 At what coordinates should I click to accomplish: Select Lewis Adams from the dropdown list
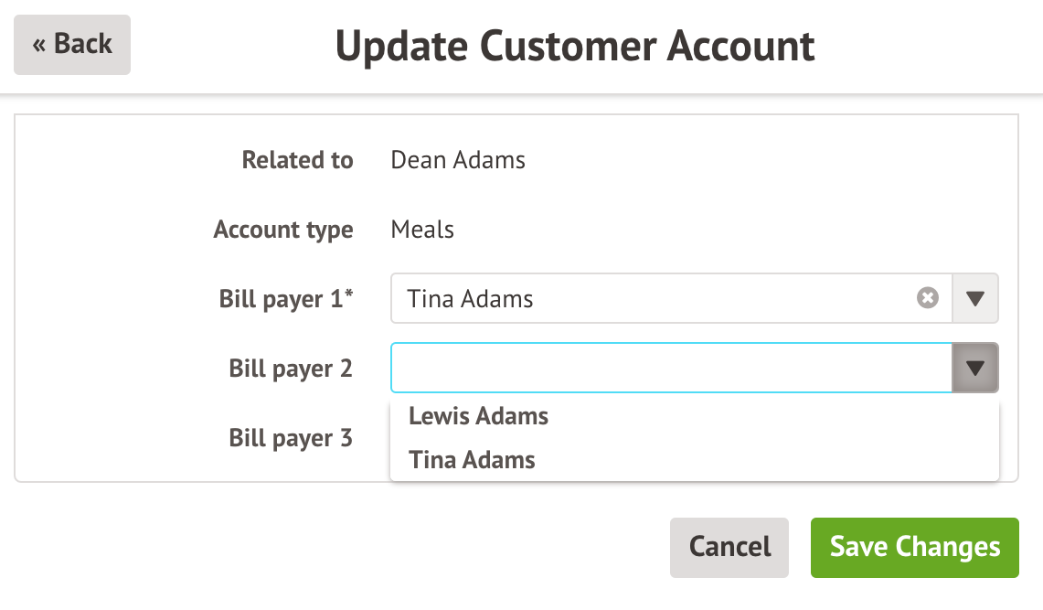click(x=478, y=417)
